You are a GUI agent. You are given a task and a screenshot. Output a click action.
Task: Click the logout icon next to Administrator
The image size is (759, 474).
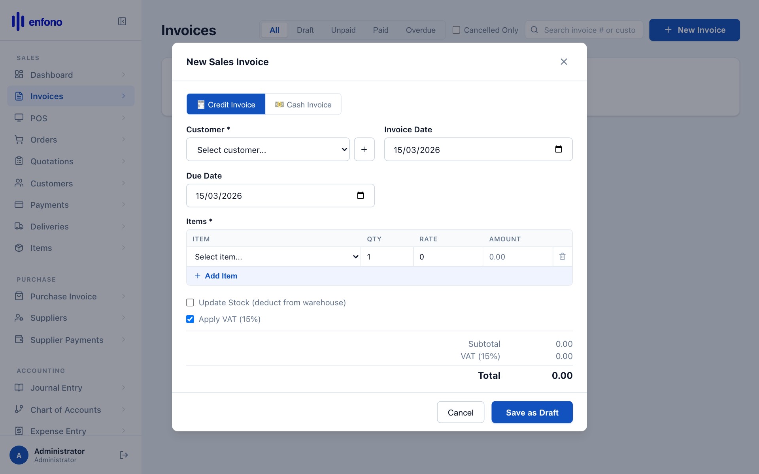tap(123, 455)
